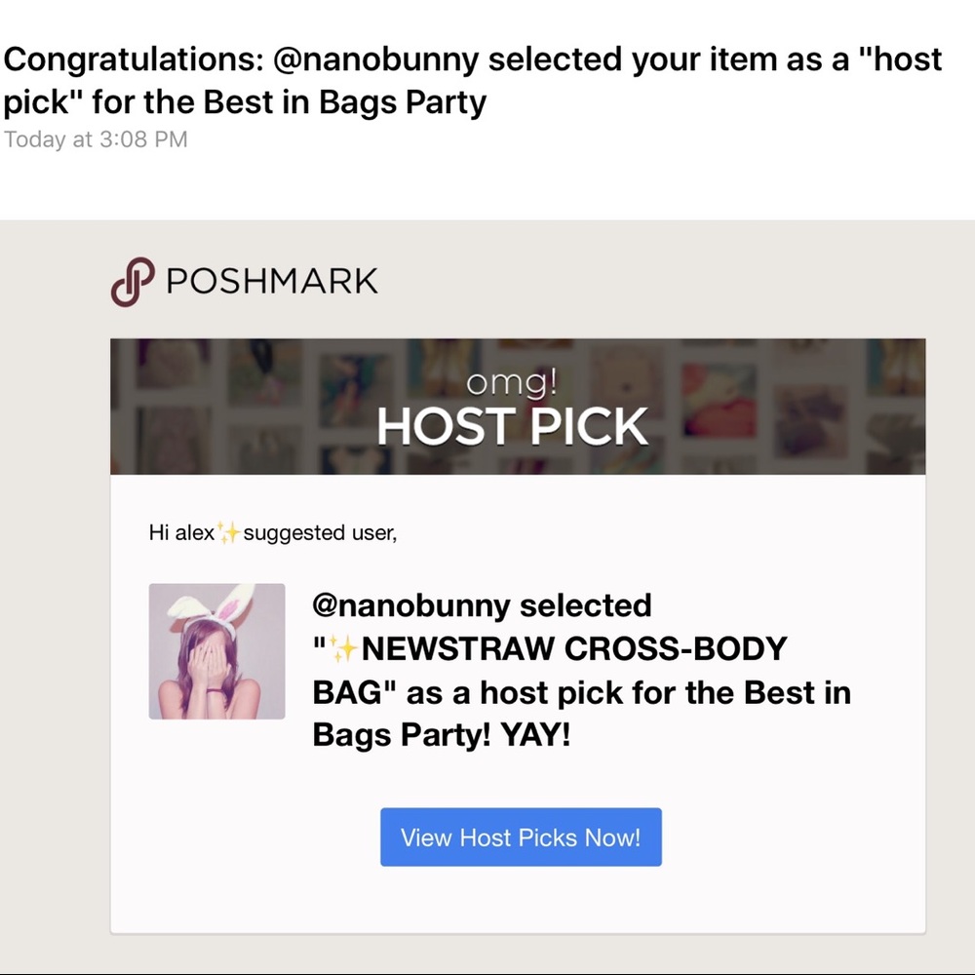Image resolution: width=975 pixels, height=975 pixels.
Task: Click "suggested user," in the greeting line
Action: coord(320,532)
